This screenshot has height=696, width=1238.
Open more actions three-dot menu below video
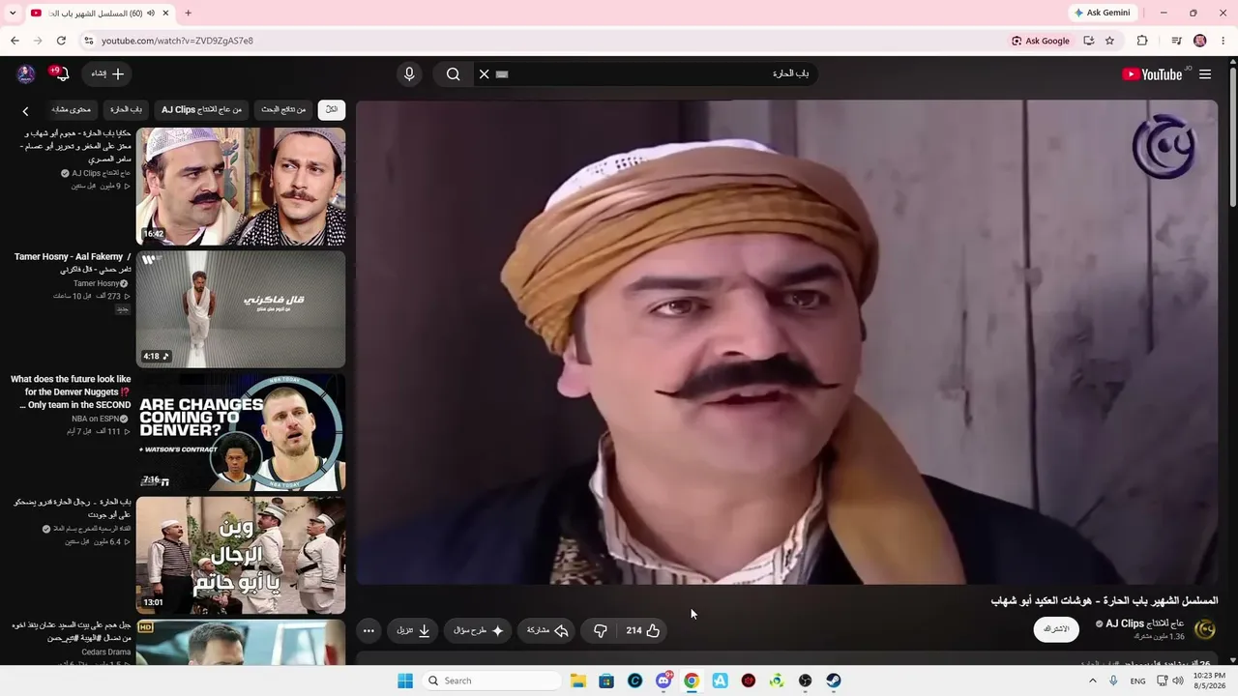[x=368, y=630]
